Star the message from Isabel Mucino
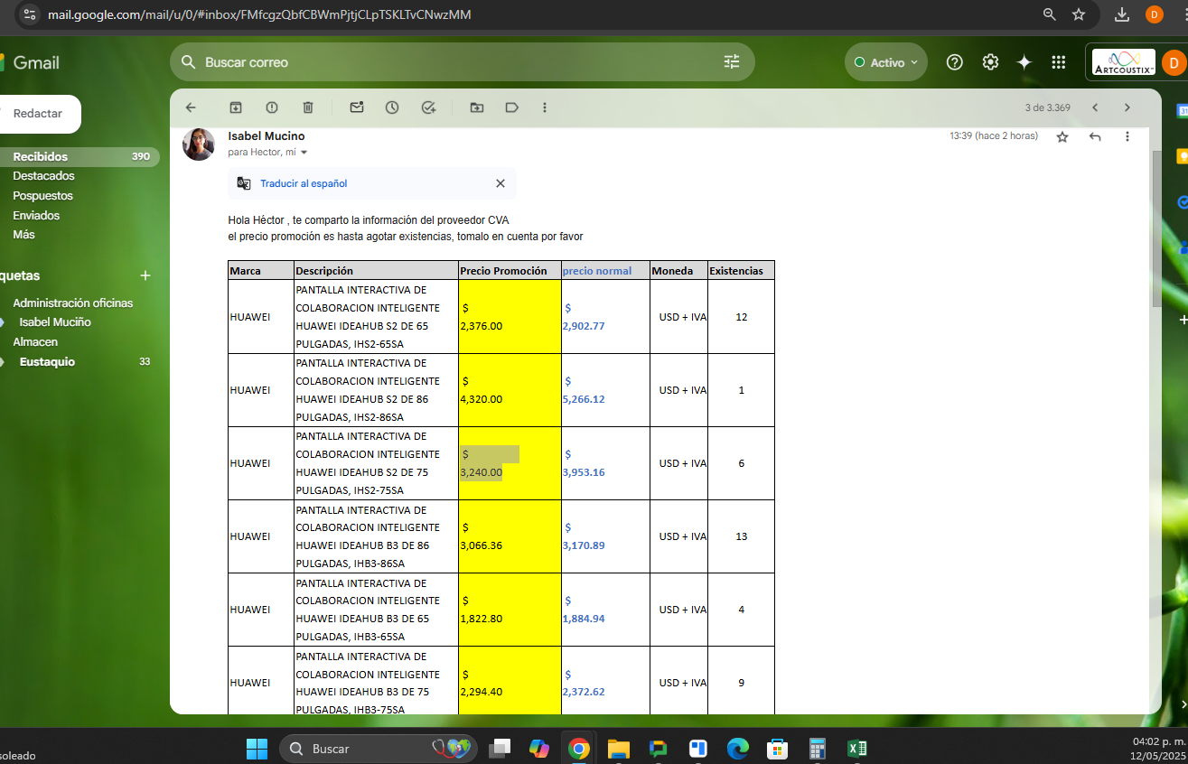 coord(1062,136)
